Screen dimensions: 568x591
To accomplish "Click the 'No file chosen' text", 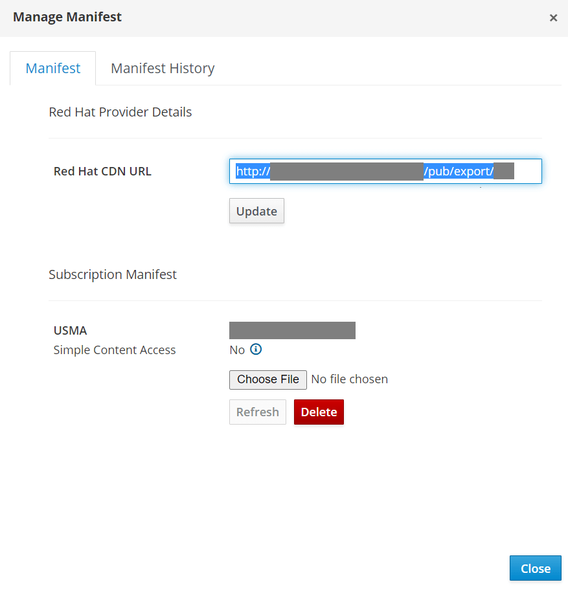I will click(350, 379).
